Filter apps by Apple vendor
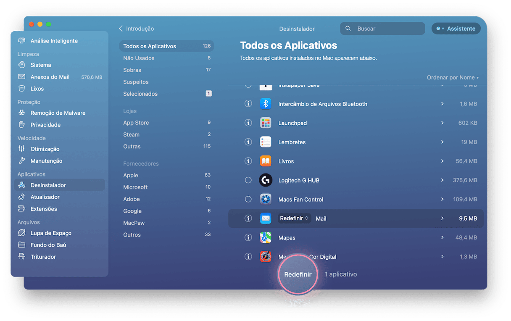The image size is (511, 321). (166, 175)
